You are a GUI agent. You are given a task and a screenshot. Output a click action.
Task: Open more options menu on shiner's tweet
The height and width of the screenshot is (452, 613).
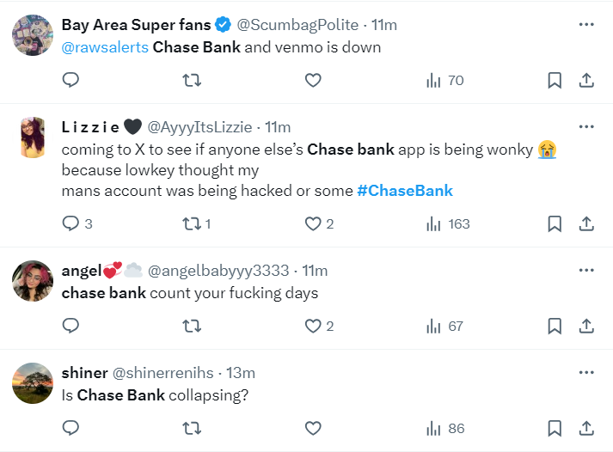coord(586,372)
